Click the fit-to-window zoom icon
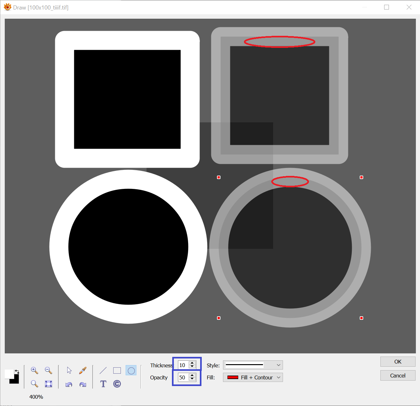 pyautogui.click(x=49, y=384)
